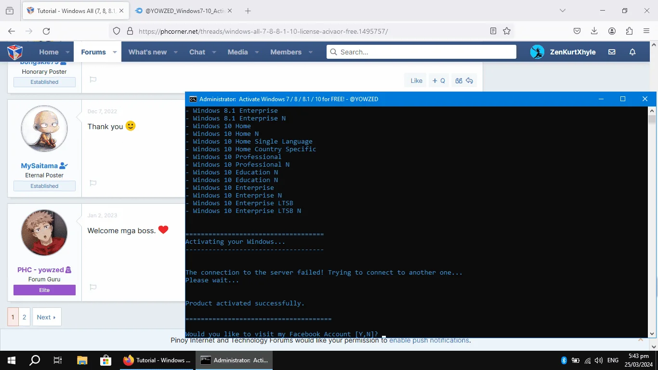Viewport: 658px width, 370px height.
Task: Open Media in forum navigation
Action: click(x=237, y=52)
